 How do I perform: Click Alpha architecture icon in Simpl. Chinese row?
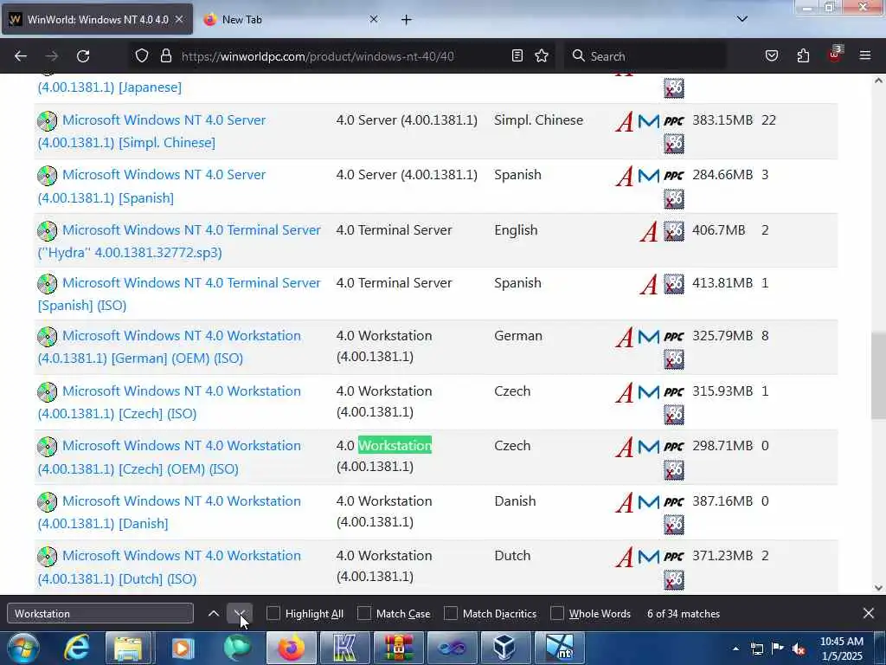pyautogui.click(x=625, y=121)
